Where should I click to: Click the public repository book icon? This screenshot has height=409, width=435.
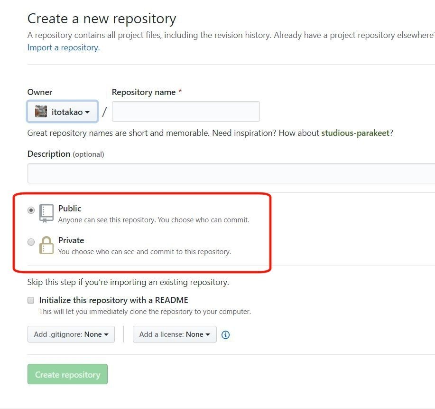(x=46, y=213)
